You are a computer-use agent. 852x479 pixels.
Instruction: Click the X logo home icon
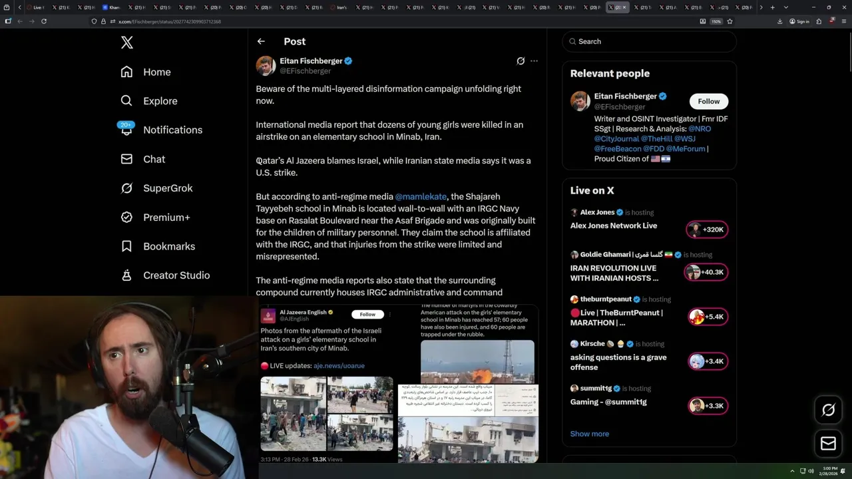click(127, 43)
